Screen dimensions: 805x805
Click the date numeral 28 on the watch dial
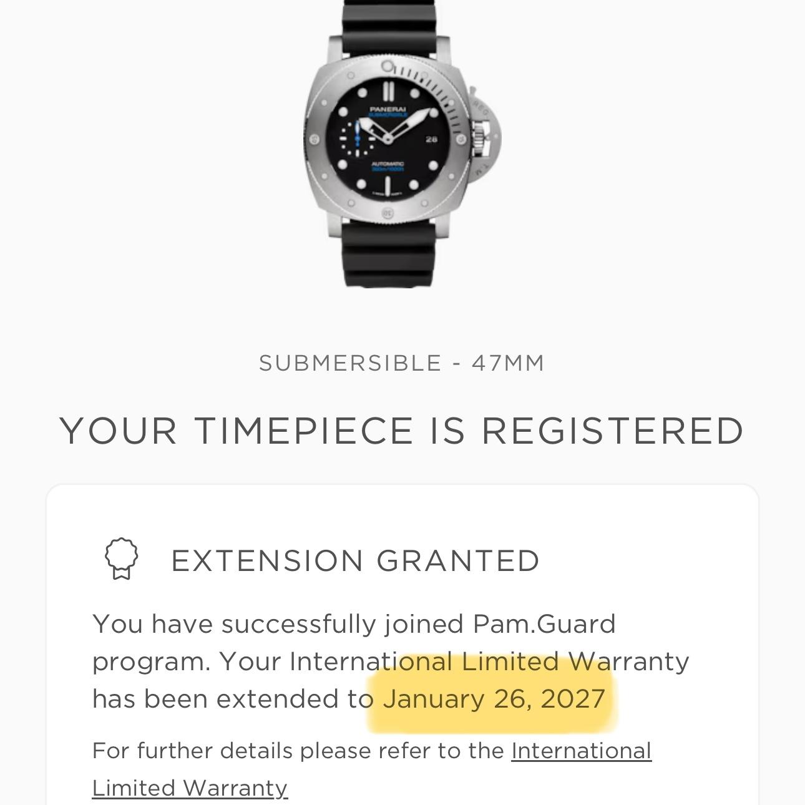click(x=432, y=139)
